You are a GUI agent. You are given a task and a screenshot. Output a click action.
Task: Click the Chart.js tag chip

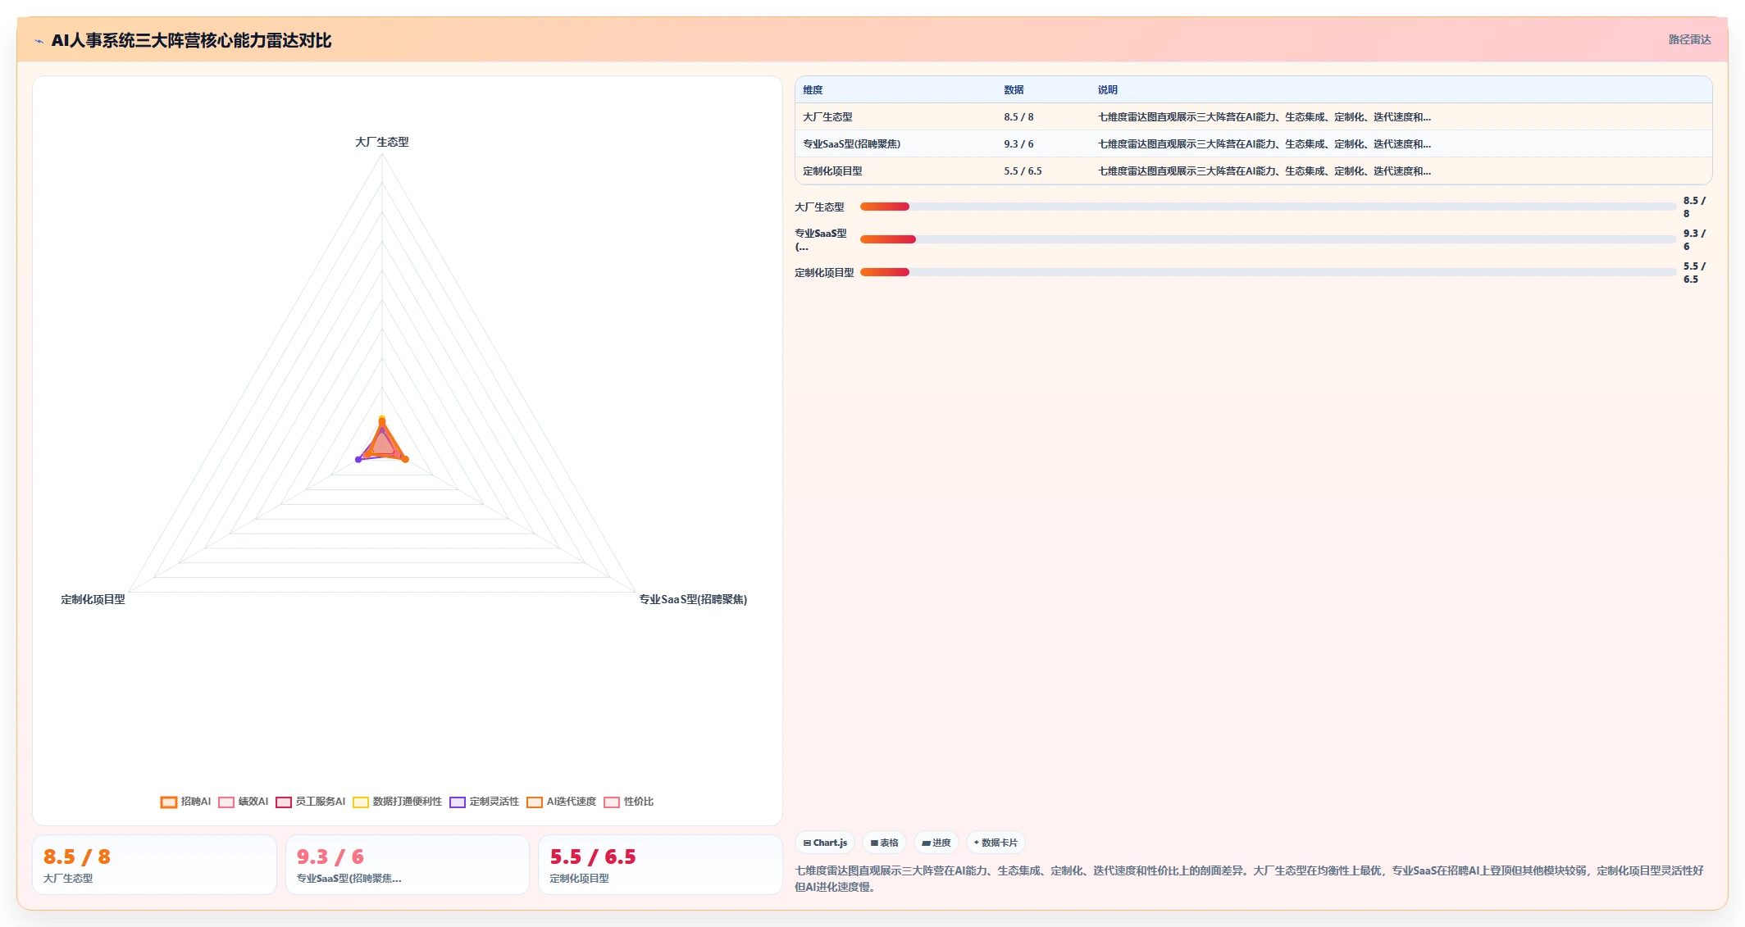tap(825, 843)
